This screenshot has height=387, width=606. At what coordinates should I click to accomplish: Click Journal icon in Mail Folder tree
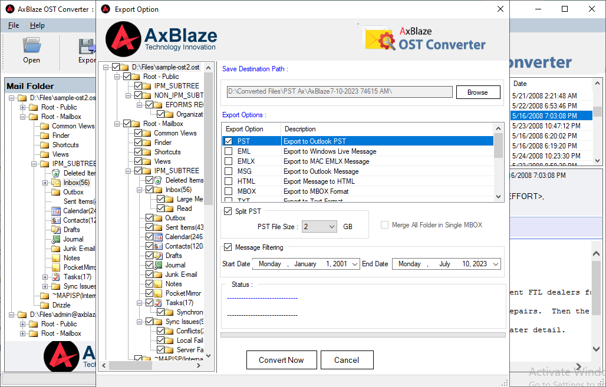coord(56,239)
